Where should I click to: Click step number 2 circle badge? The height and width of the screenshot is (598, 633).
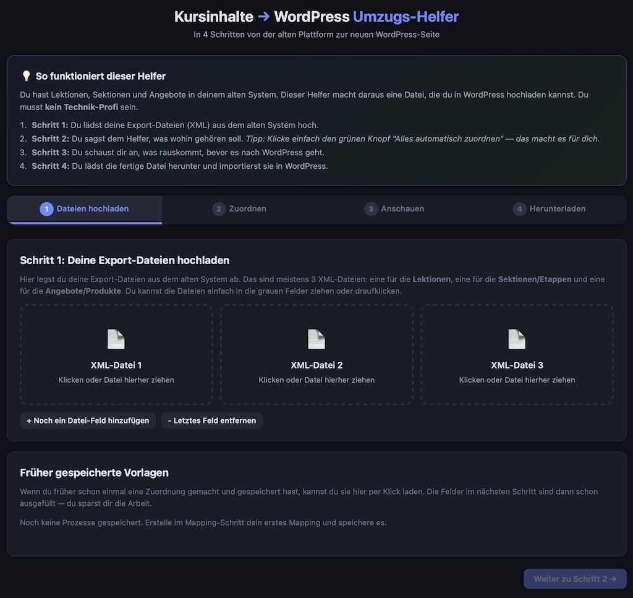[219, 209]
